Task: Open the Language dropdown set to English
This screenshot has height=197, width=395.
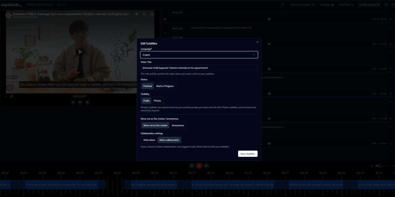Action: 199,55
